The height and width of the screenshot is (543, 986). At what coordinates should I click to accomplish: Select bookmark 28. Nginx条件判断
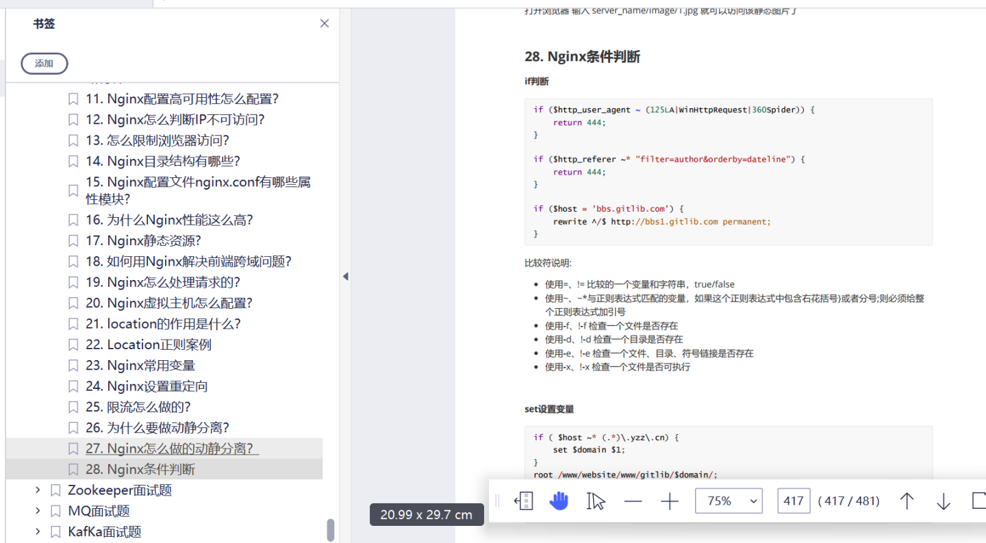140,469
